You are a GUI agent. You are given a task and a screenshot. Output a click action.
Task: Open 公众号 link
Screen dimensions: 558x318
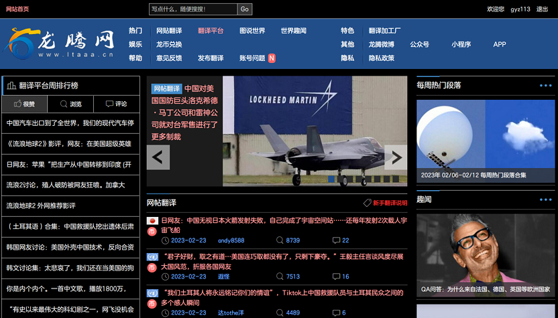(x=420, y=44)
